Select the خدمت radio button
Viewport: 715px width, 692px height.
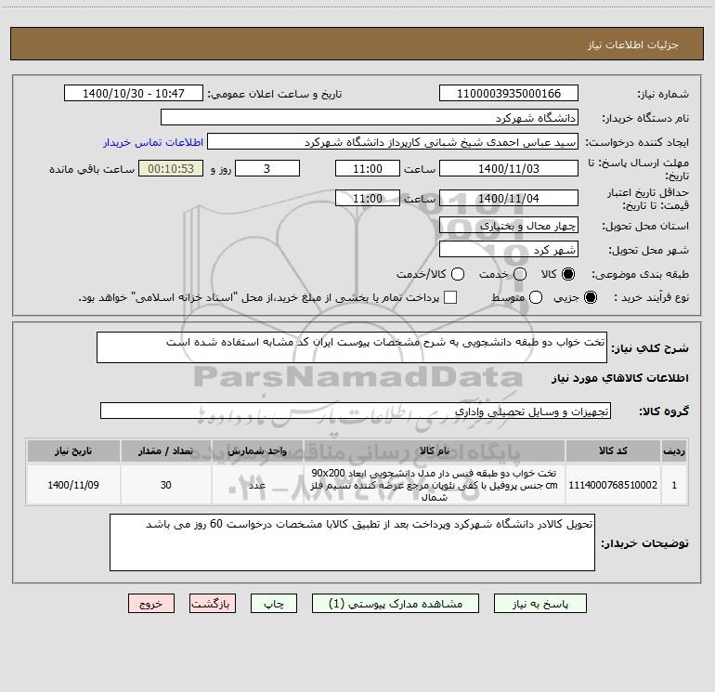[x=520, y=274]
